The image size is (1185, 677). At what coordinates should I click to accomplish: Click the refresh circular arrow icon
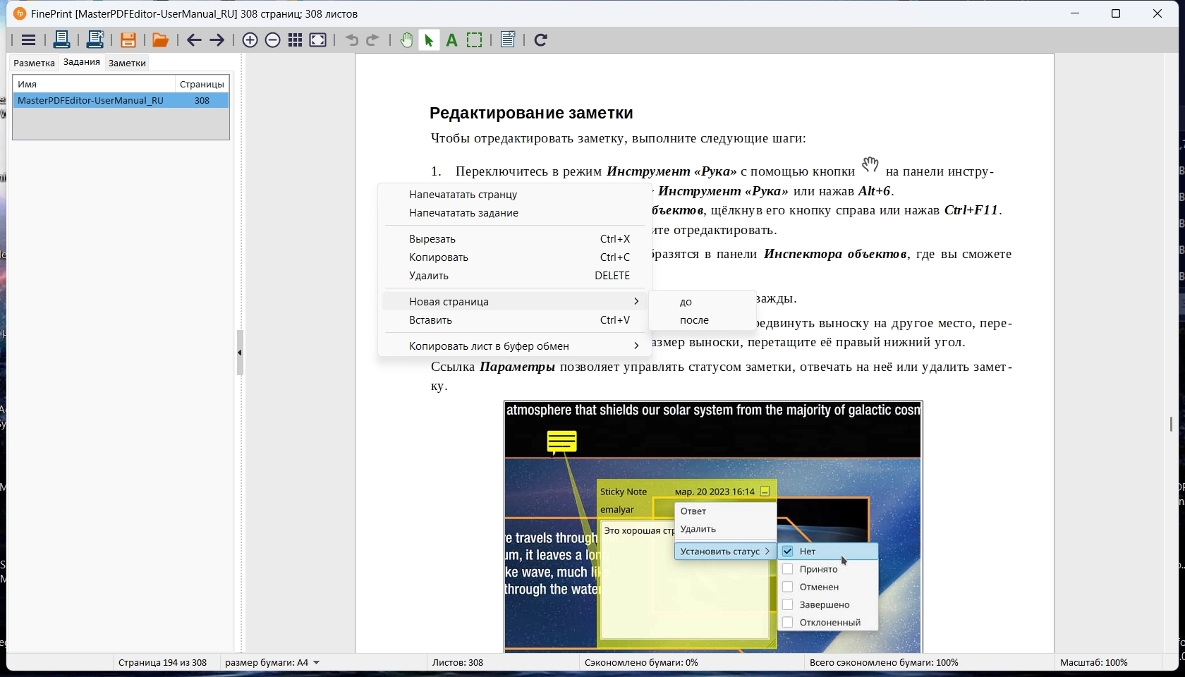(541, 41)
